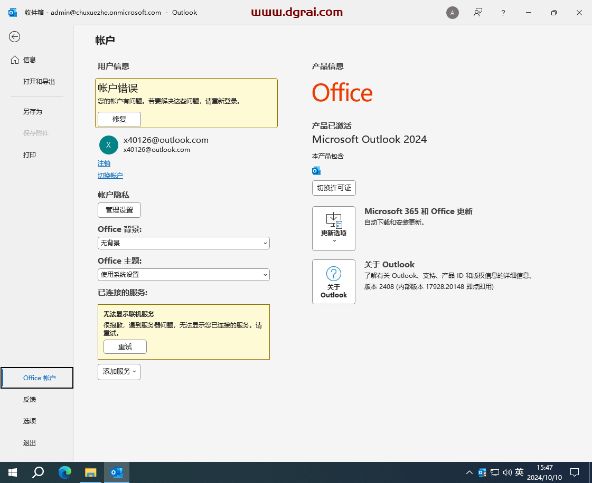Open Outlook from the taskbar
592x483 pixels.
[117, 472]
